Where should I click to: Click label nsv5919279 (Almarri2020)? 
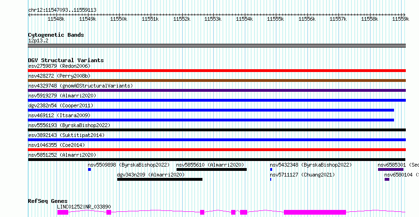[62, 96]
